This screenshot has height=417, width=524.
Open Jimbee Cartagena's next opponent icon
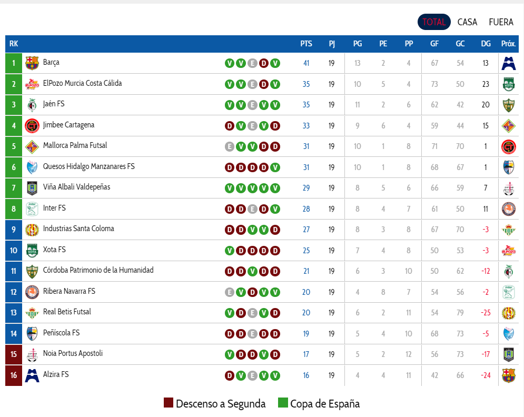point(508,126)
